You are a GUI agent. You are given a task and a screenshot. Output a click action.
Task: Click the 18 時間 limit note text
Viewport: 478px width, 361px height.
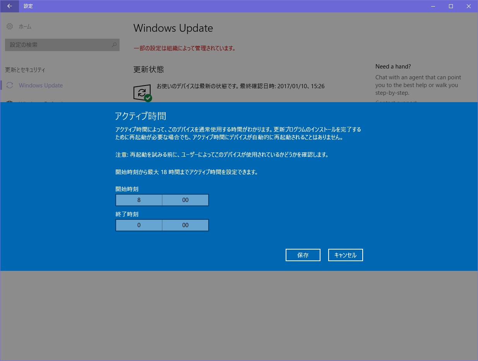coord(187,172)
